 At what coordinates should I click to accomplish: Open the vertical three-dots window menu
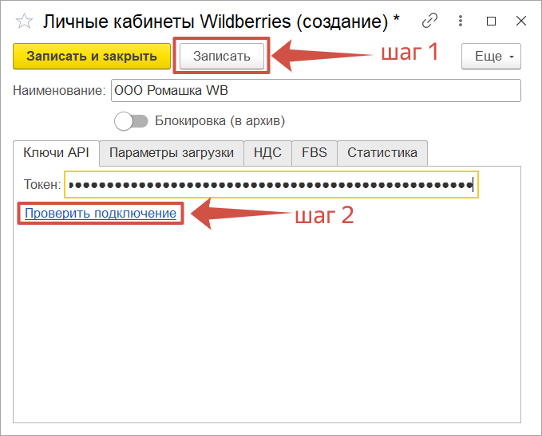tap(461, 21)
